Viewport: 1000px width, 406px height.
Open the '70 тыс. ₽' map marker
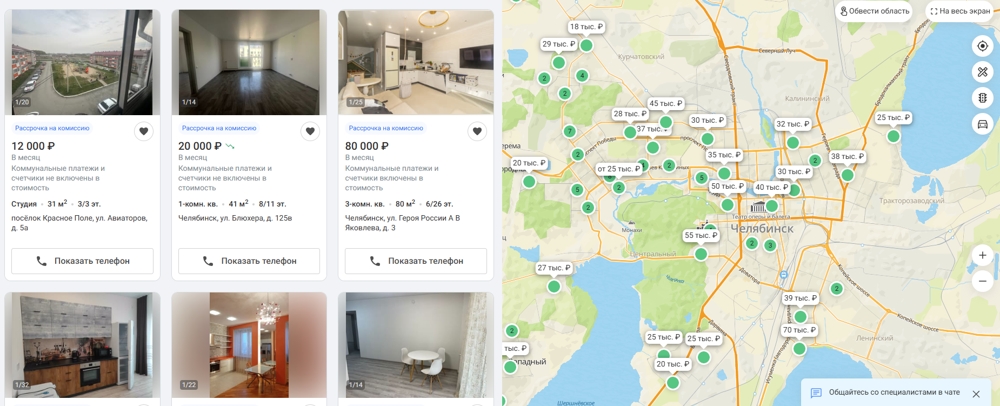point(799,330)
